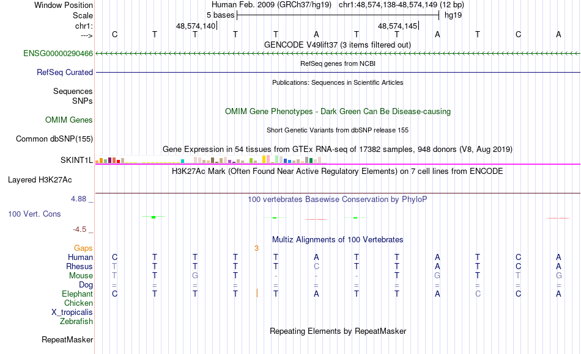Viewport: 581px width, 354px height.
Task: Select the Elephant species row label
Action: click(x=77, y=294)
